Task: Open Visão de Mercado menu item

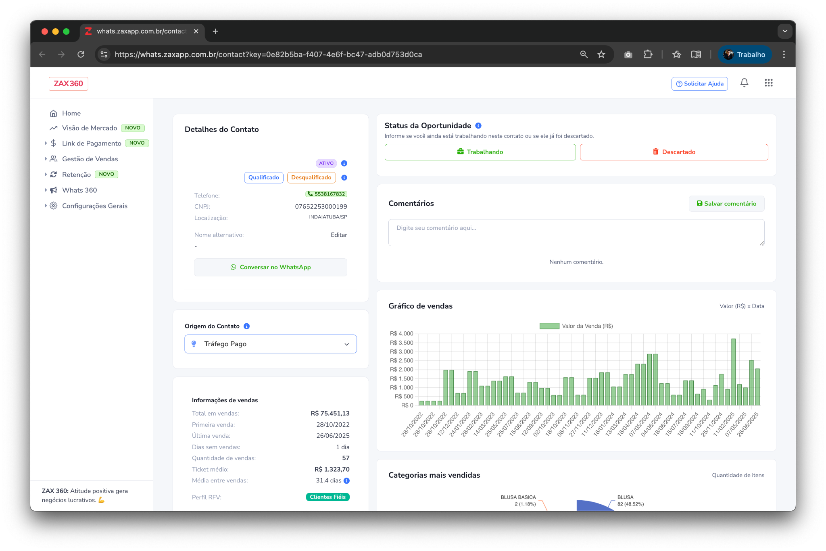Action: click(x=90, y=128)
